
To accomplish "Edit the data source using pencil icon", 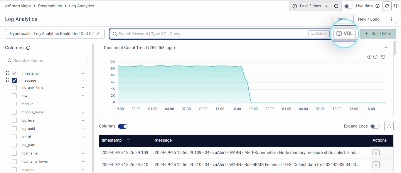I will tap(98, 34).
